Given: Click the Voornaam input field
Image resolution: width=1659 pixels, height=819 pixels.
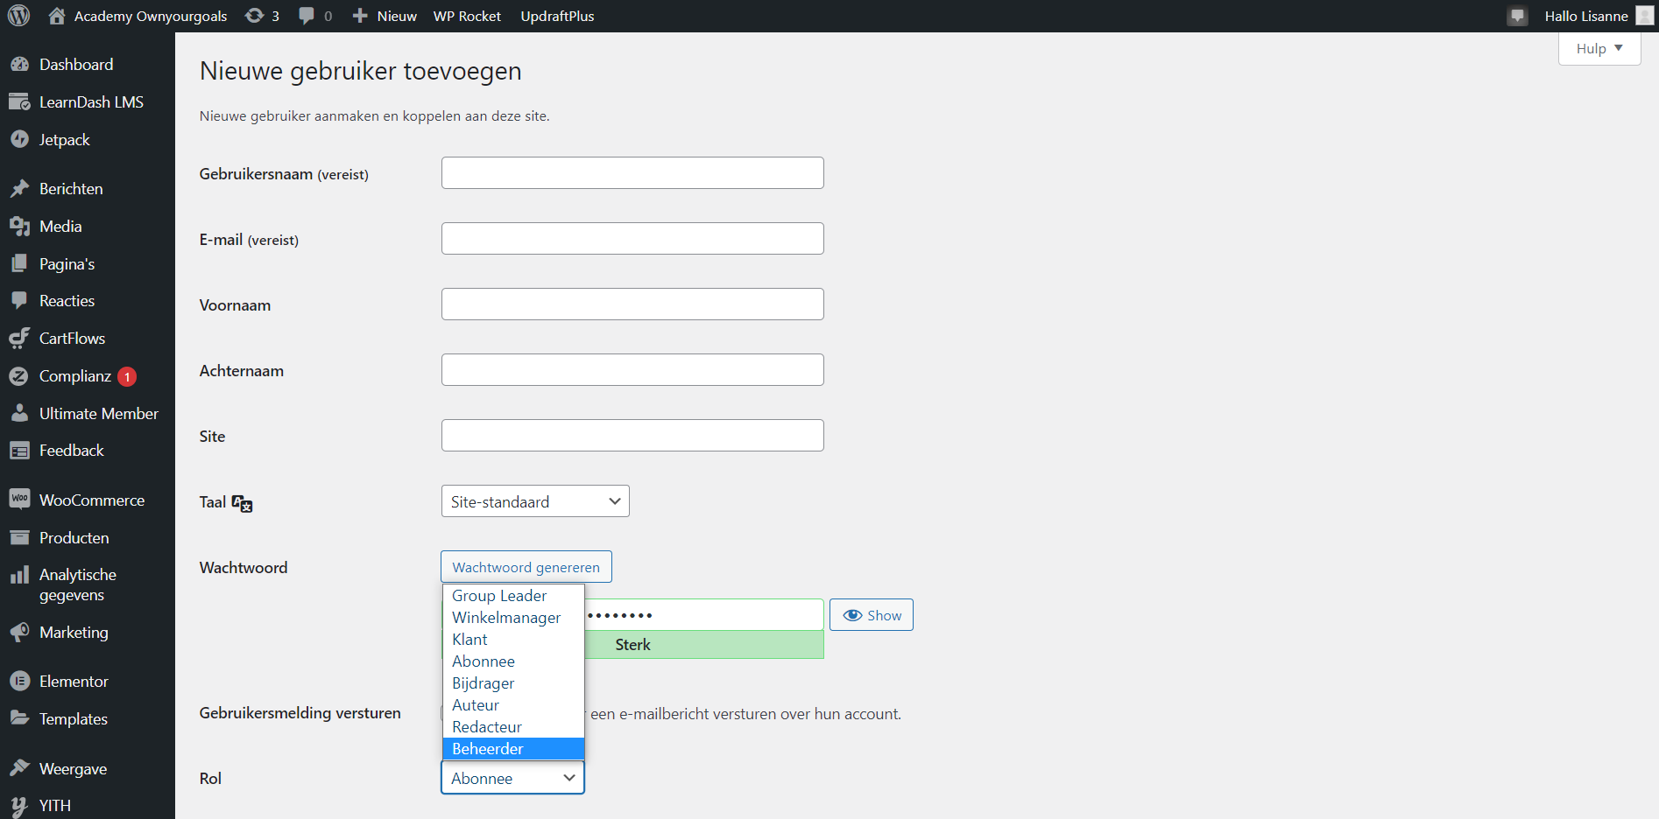Looking at the screenshot, I should [x=632, y=304].
